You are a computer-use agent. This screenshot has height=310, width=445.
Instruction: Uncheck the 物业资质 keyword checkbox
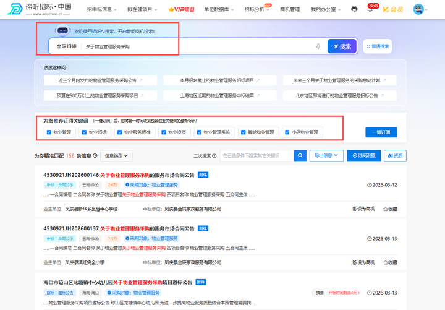[x=163, y=132]
